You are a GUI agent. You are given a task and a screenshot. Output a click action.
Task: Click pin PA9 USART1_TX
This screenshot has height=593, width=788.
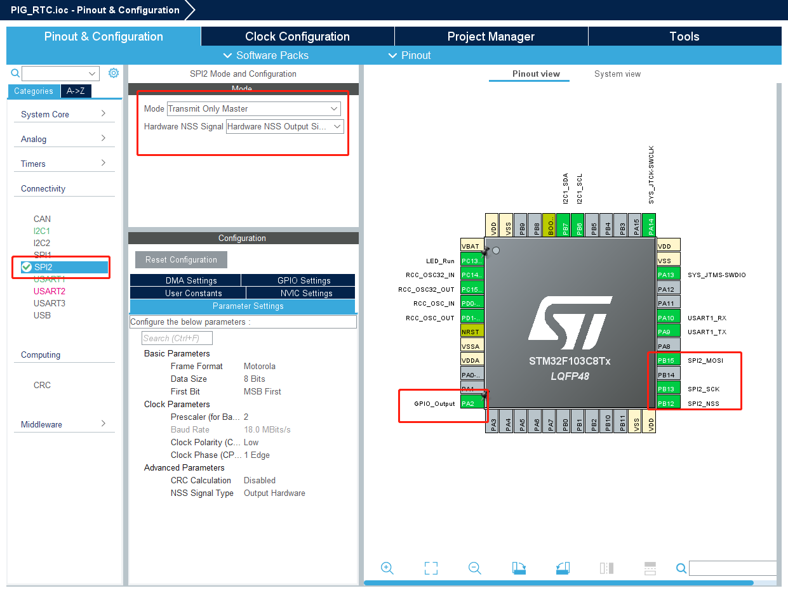click(668, 332)
